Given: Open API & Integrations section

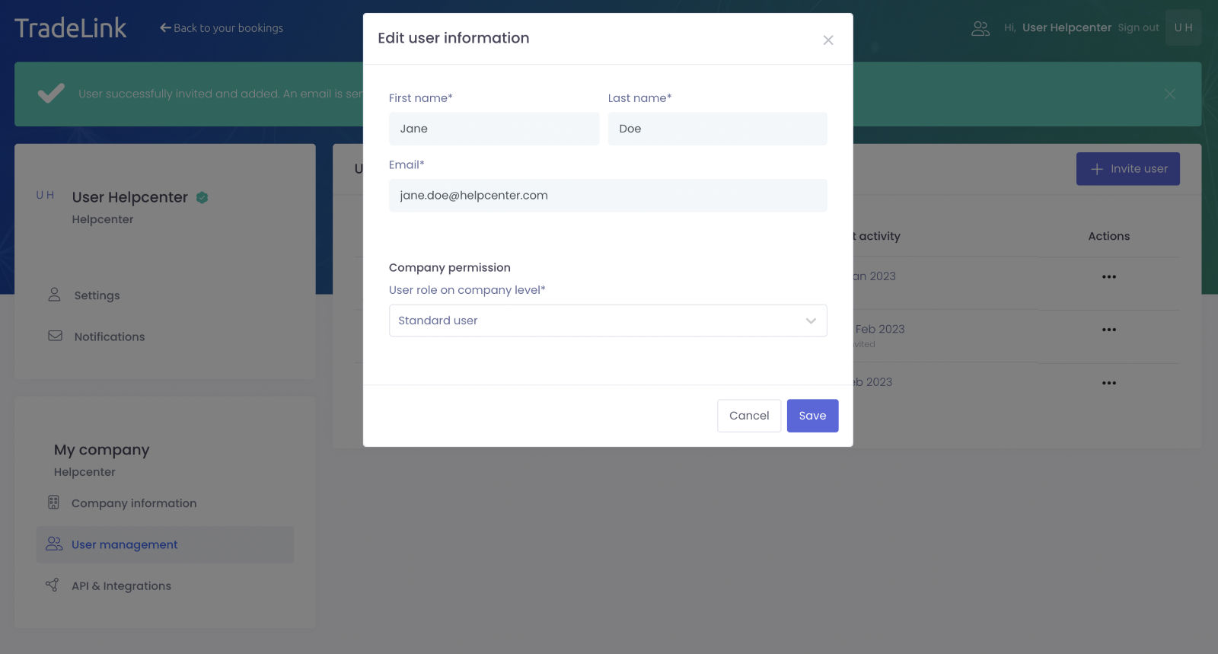Looking at the screenshot, I should 121,586.
